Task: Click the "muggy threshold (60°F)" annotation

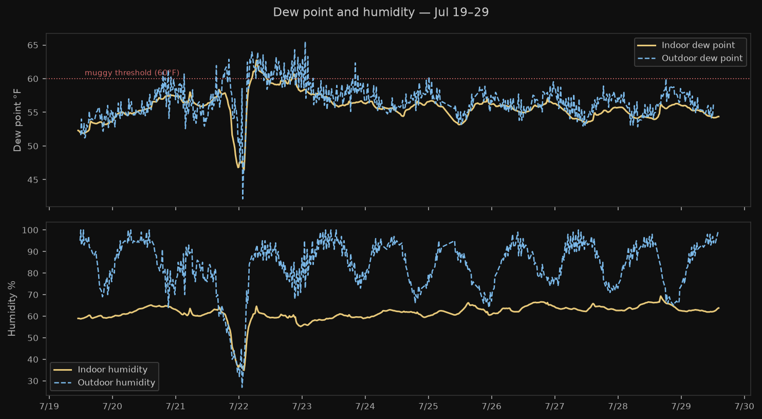Action: 132,73
